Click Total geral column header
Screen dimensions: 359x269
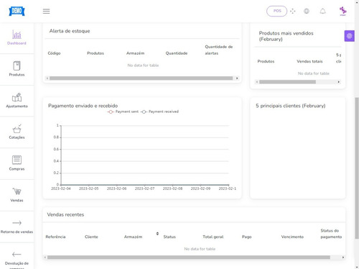click(x=213, y=237)
